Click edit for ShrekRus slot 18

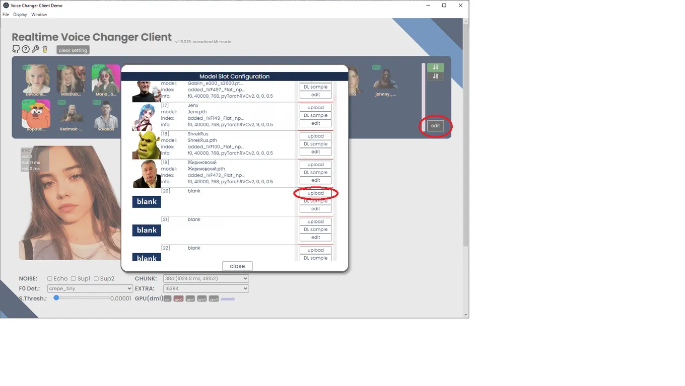point(316,151)
